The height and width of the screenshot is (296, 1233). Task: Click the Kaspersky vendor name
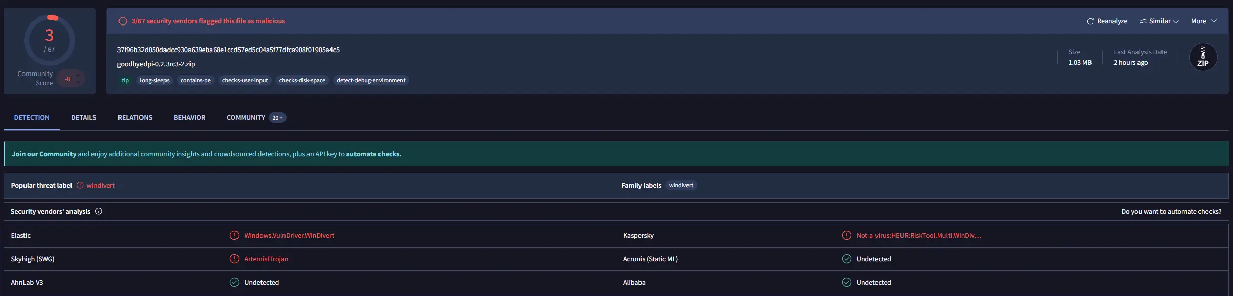(x=638, y=236)
